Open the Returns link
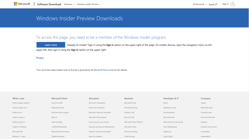249x139 pixels. click(54, 117)
